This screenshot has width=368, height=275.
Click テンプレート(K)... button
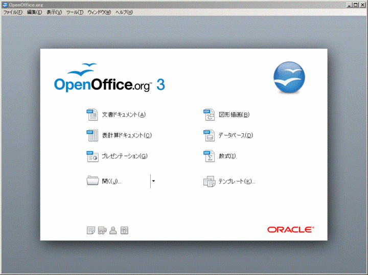click(237, 181)
